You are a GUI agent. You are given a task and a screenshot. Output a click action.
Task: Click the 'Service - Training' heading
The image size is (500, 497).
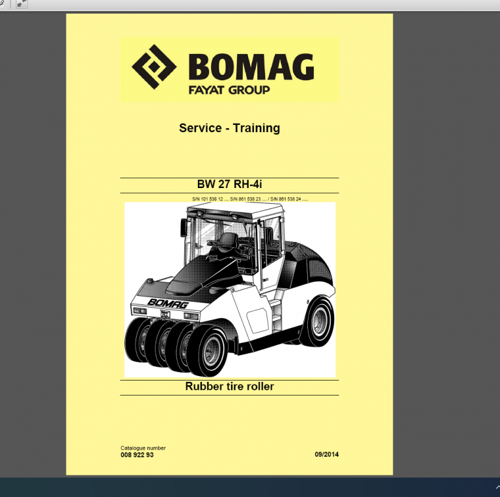[230, 128]
